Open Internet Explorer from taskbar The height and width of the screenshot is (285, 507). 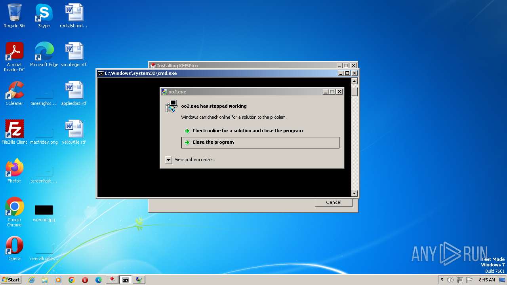pyautogui.click(x=31, y=280)
